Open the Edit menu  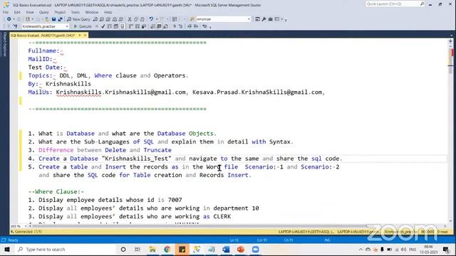(x=17, y=12)
